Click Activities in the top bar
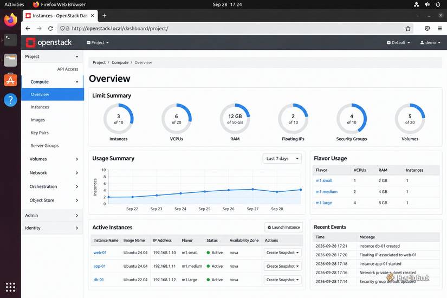The image size is (447, 298). pos(14,4)
